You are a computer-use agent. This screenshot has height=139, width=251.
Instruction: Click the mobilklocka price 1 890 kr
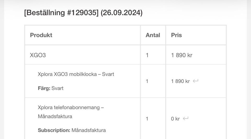[x=180, y=81]
